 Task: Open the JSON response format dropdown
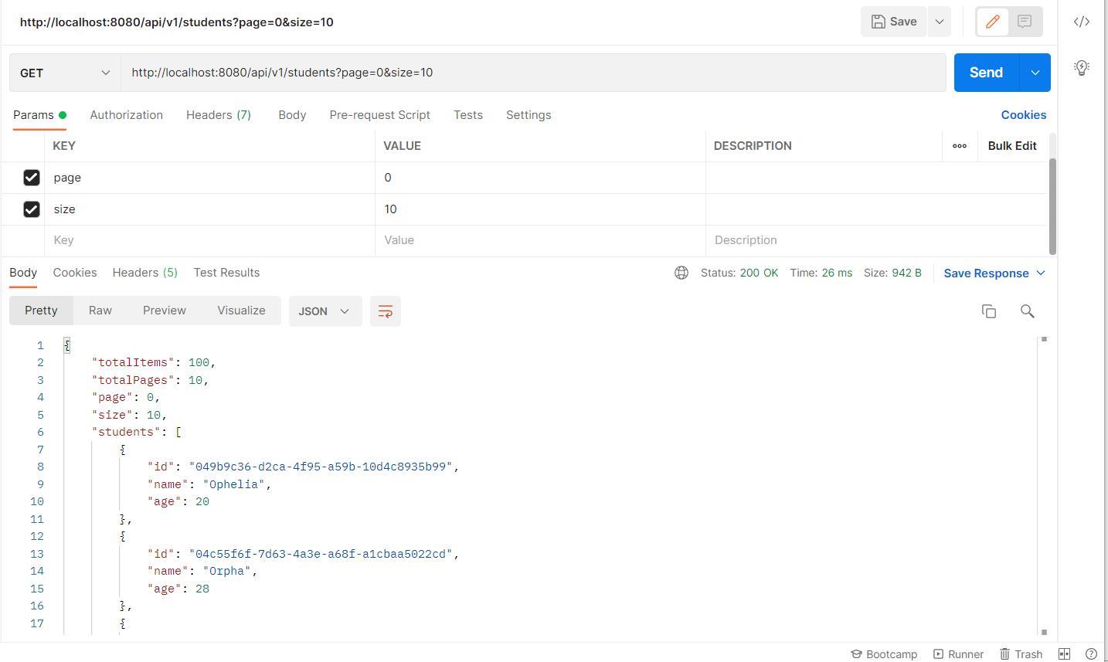click(x=325, y=310)
